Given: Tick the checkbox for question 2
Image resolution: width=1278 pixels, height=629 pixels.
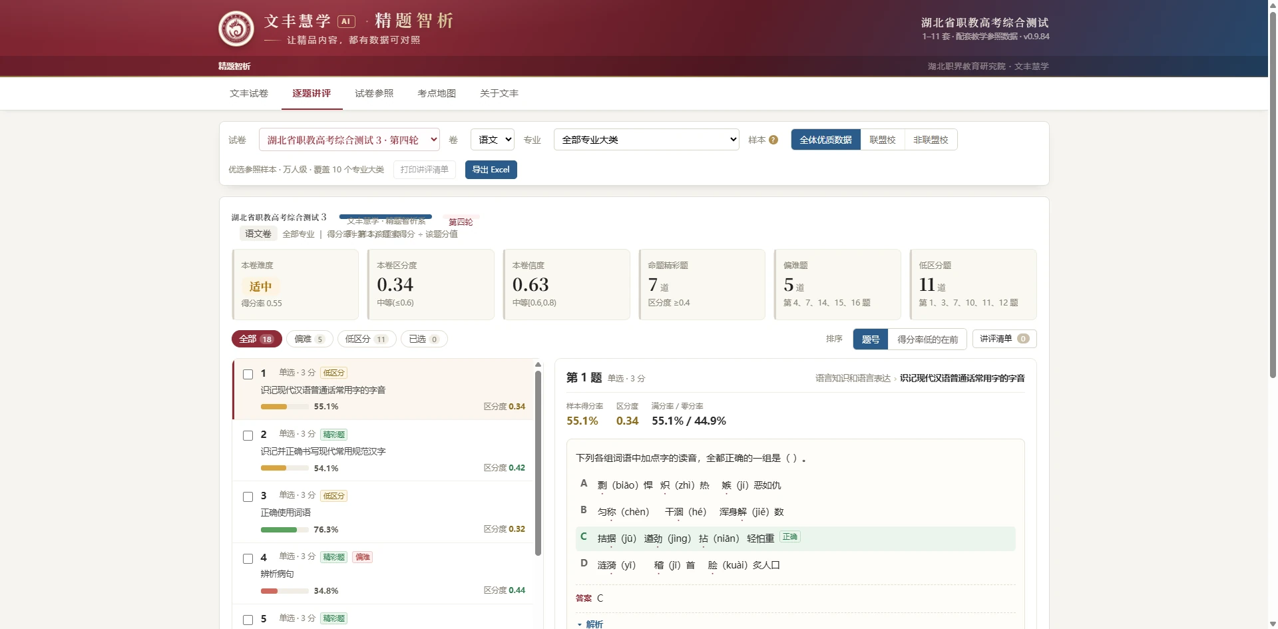Looking at the screenshot, I should click(x=248, y=435).
